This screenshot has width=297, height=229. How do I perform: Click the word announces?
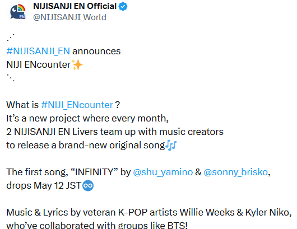tap(96, 52)
